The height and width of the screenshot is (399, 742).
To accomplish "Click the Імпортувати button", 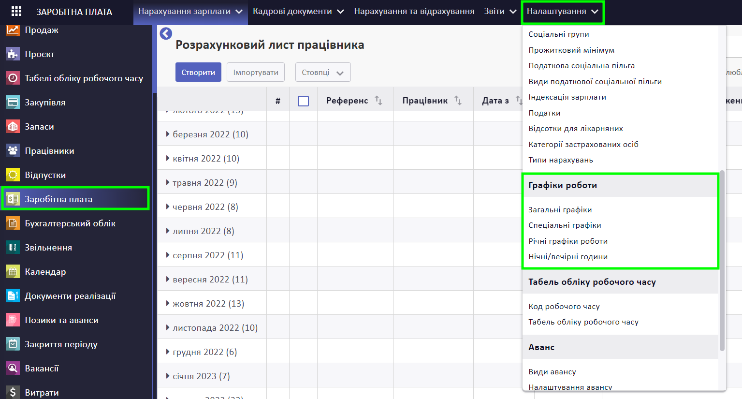I will coord(256,72).
